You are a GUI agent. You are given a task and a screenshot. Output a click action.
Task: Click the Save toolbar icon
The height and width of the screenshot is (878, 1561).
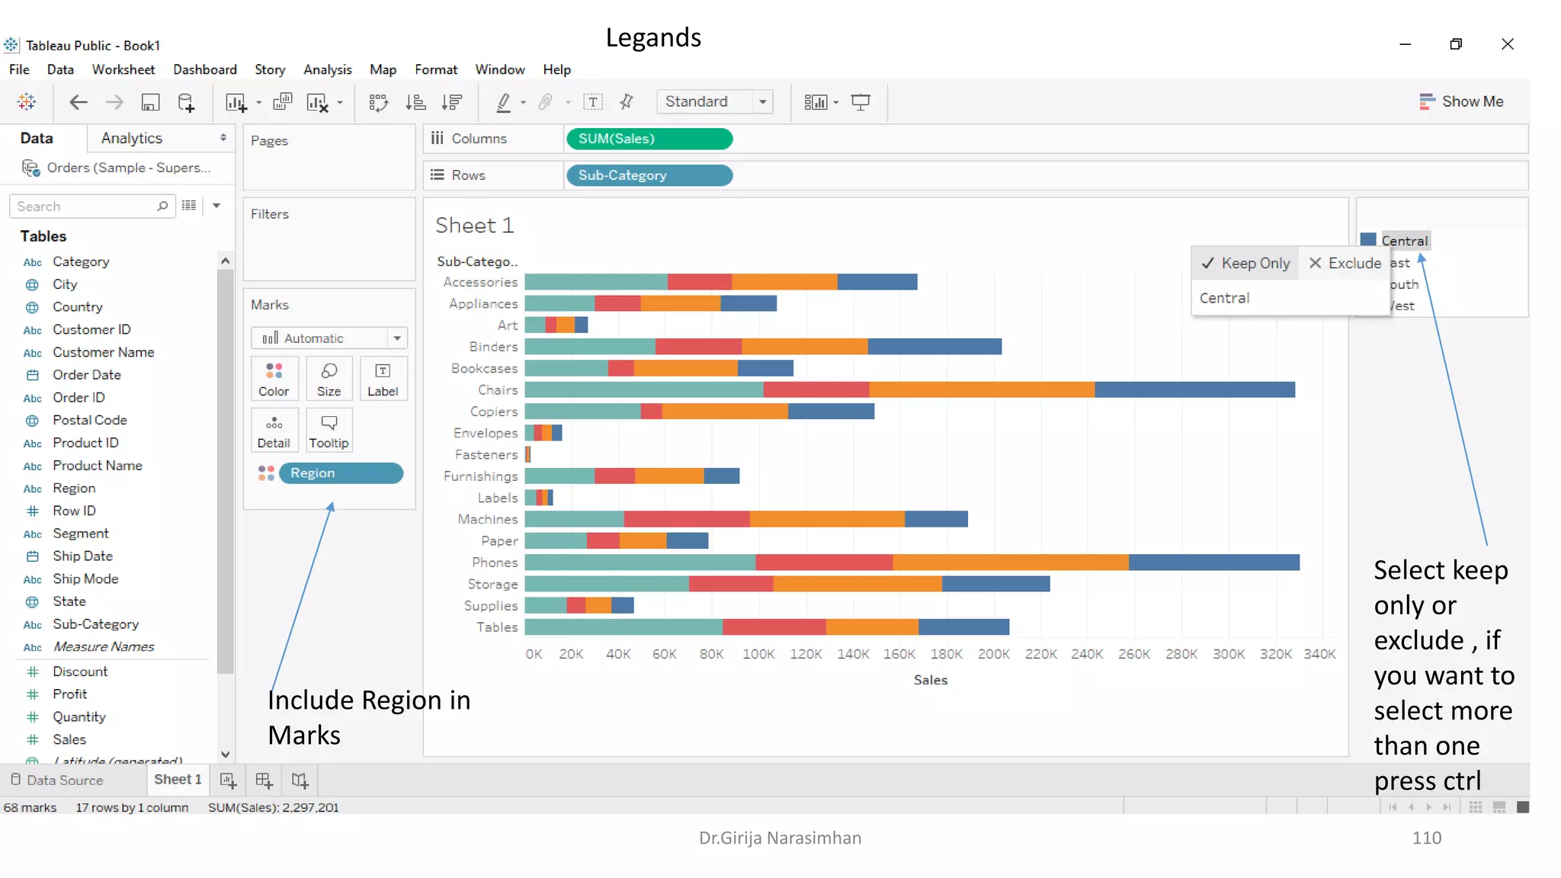(x=151, y=102)
